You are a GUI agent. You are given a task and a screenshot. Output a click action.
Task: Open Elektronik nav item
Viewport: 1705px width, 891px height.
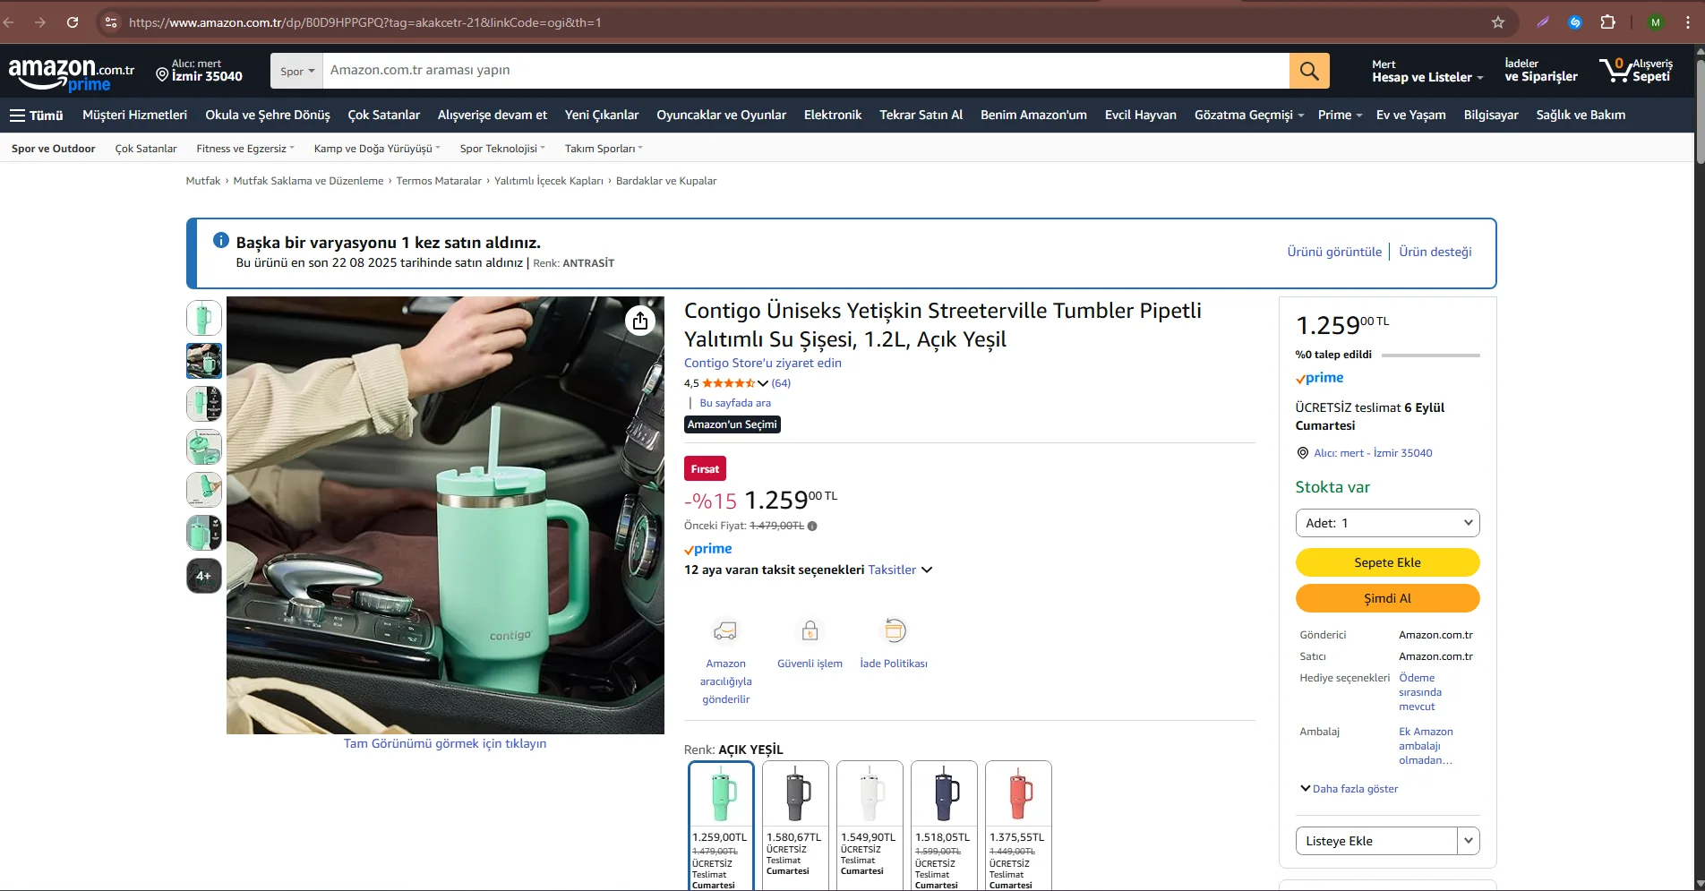point(833,116)
